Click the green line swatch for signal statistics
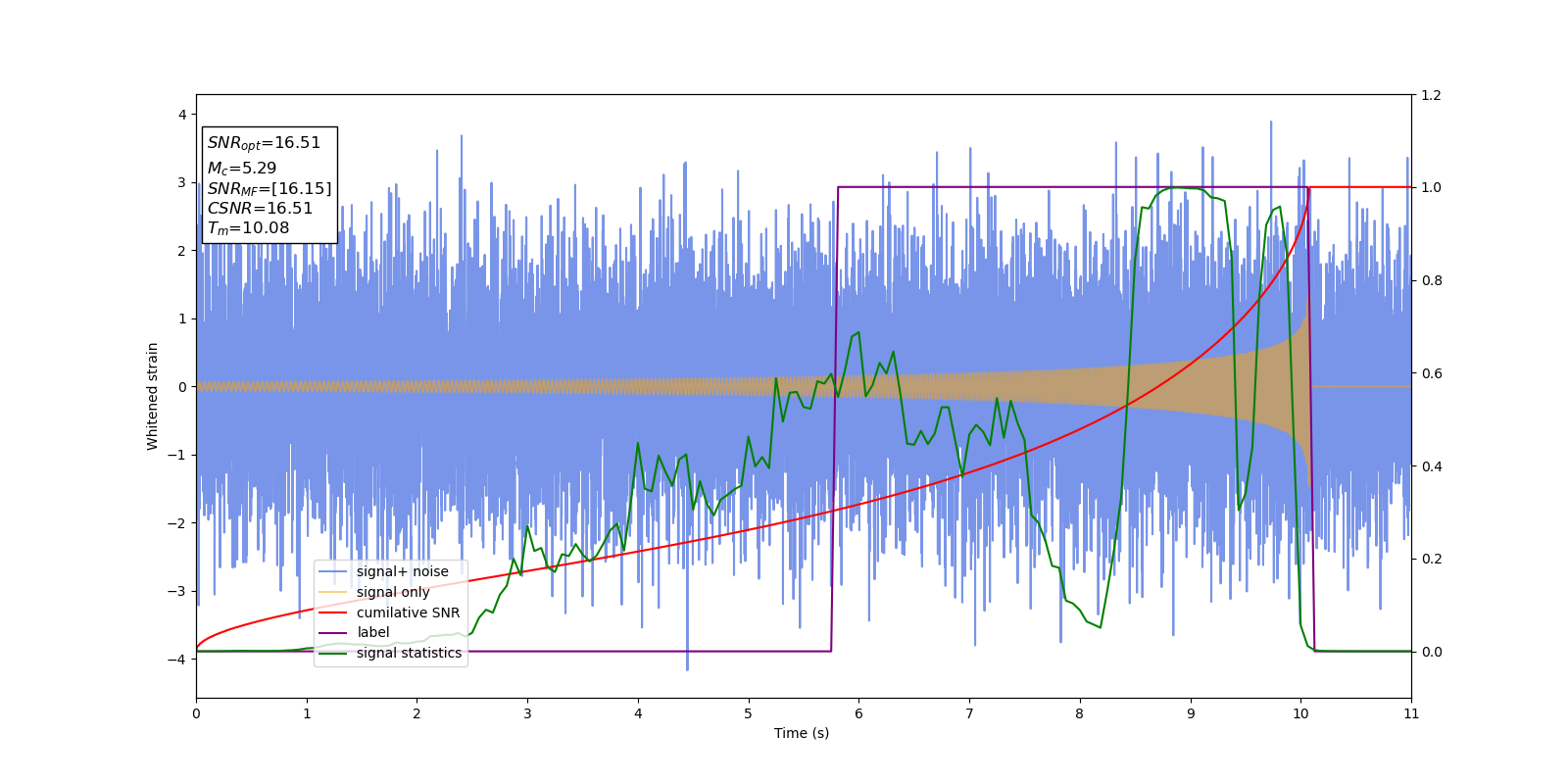This screenshot has height=784, width=1568. [x=333, y=654]
